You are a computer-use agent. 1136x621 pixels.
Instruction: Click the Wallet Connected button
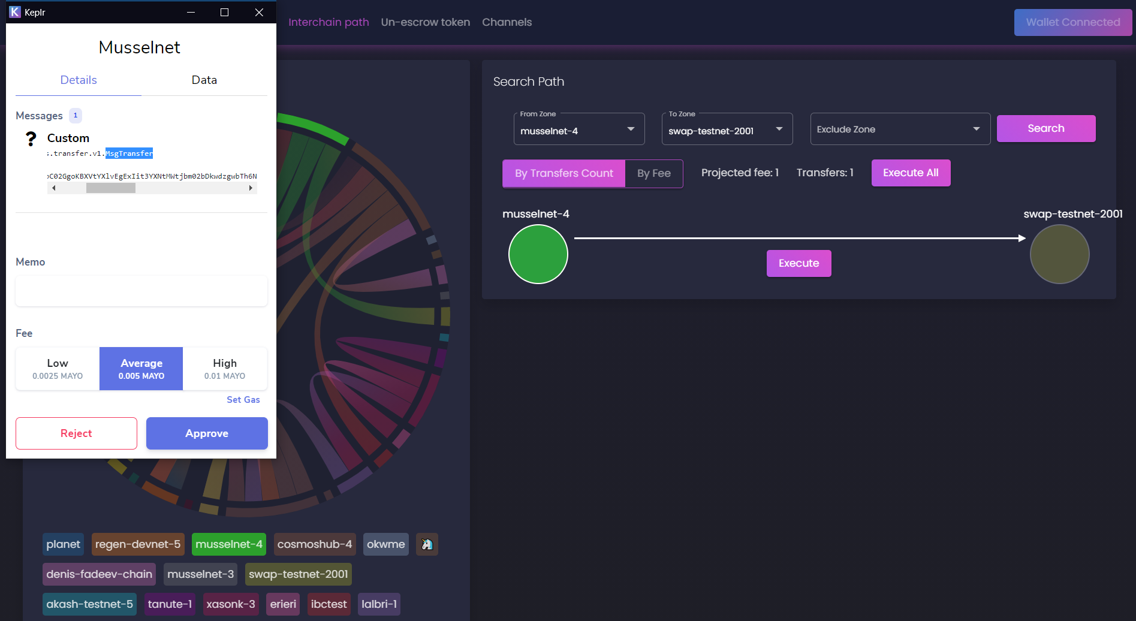1073,22
